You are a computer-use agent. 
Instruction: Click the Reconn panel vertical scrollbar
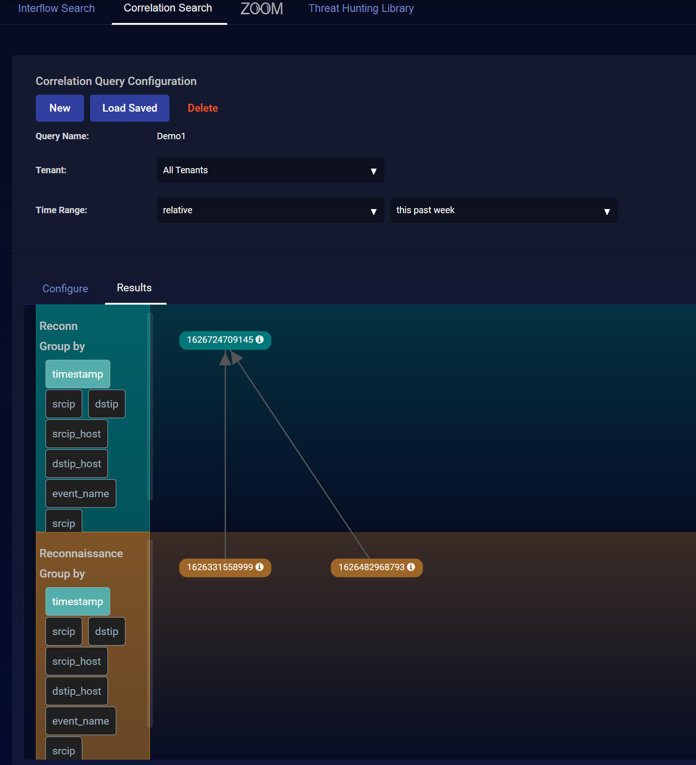coord(150,406)
